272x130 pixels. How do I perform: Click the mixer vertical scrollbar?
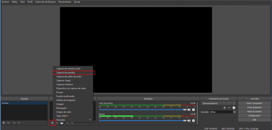[197, 113]
